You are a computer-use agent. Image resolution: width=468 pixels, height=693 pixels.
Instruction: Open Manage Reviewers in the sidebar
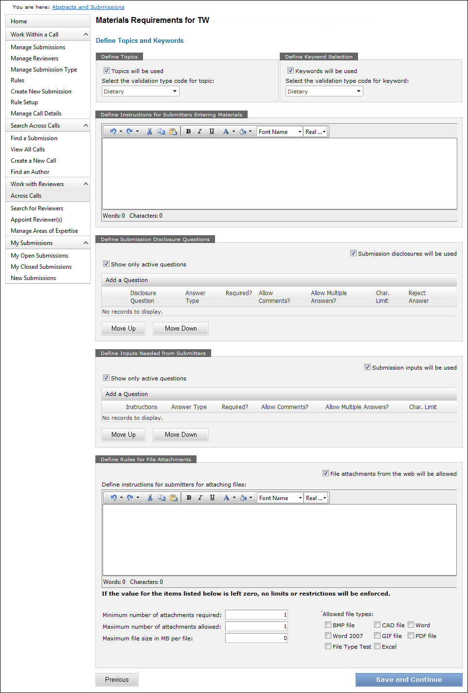pyautogui.click(x=35, y=58)
